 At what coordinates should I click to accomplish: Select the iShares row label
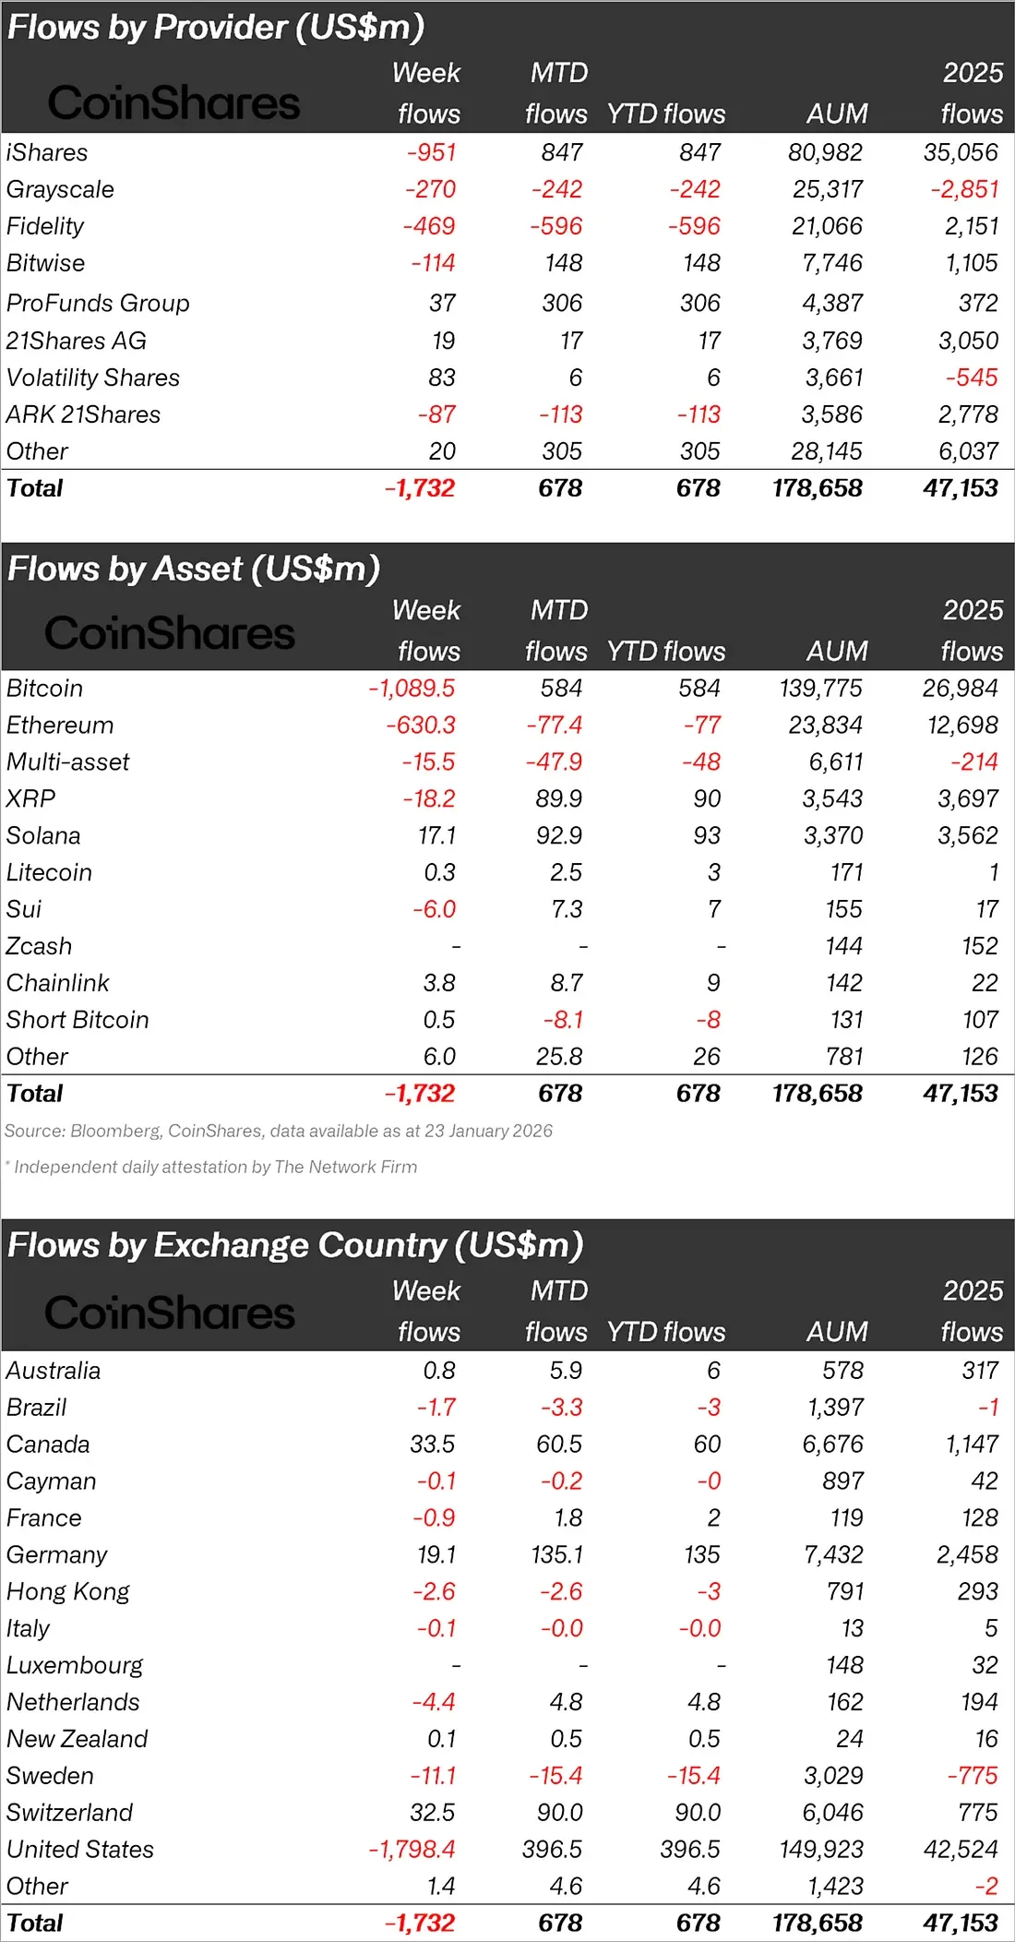pyautogui.click(x=47, y=152)
